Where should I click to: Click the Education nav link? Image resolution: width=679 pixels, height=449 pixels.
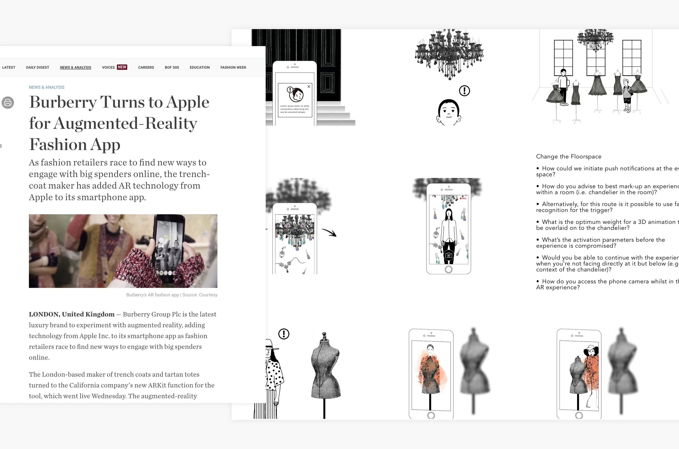(199, 68)
